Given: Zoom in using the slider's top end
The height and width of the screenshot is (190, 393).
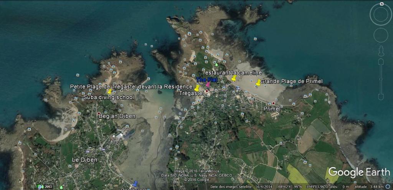Looking at the screenshot, I should [381, 61].
